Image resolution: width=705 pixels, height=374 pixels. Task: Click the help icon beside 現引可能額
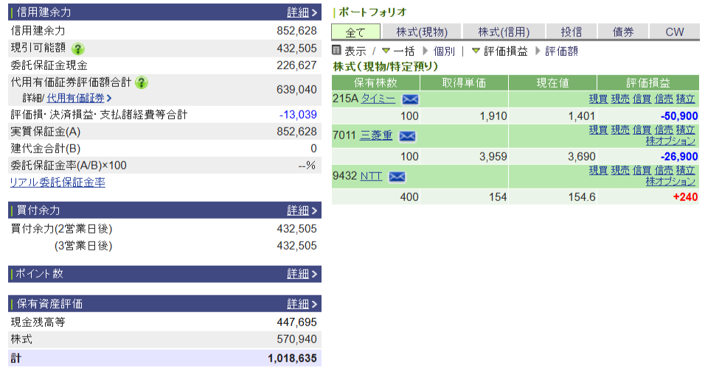77,49
